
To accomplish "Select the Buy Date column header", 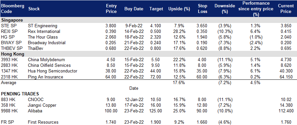I will (x=134, y=9).
